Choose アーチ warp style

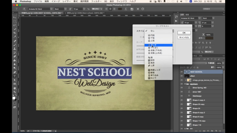point(158,45)
